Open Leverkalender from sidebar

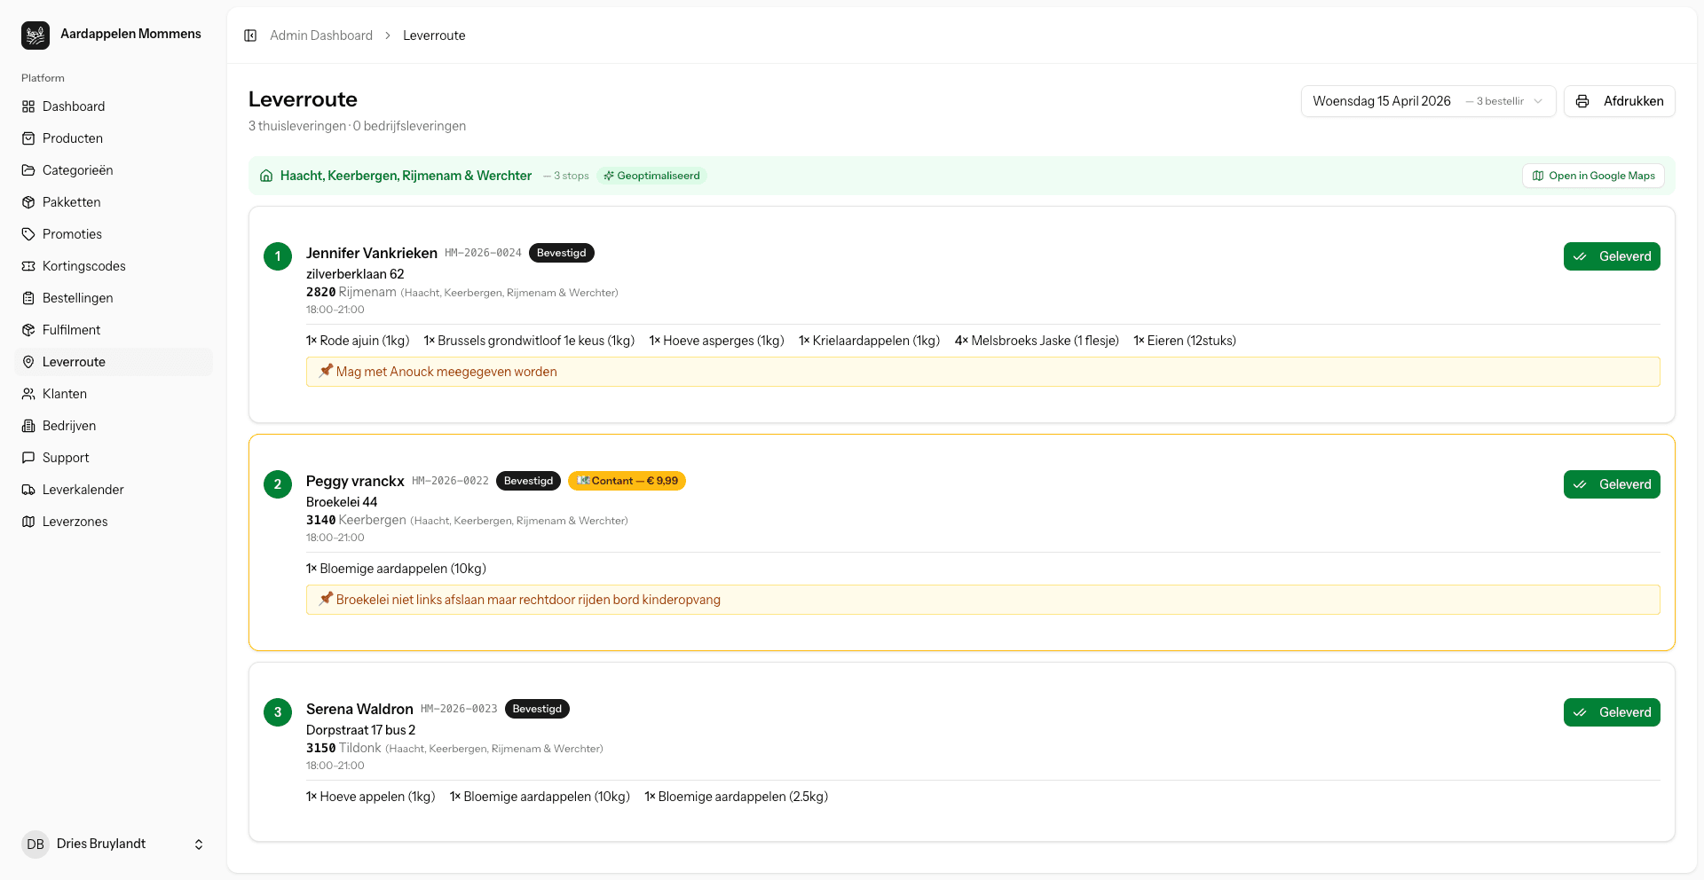(114, 490)
